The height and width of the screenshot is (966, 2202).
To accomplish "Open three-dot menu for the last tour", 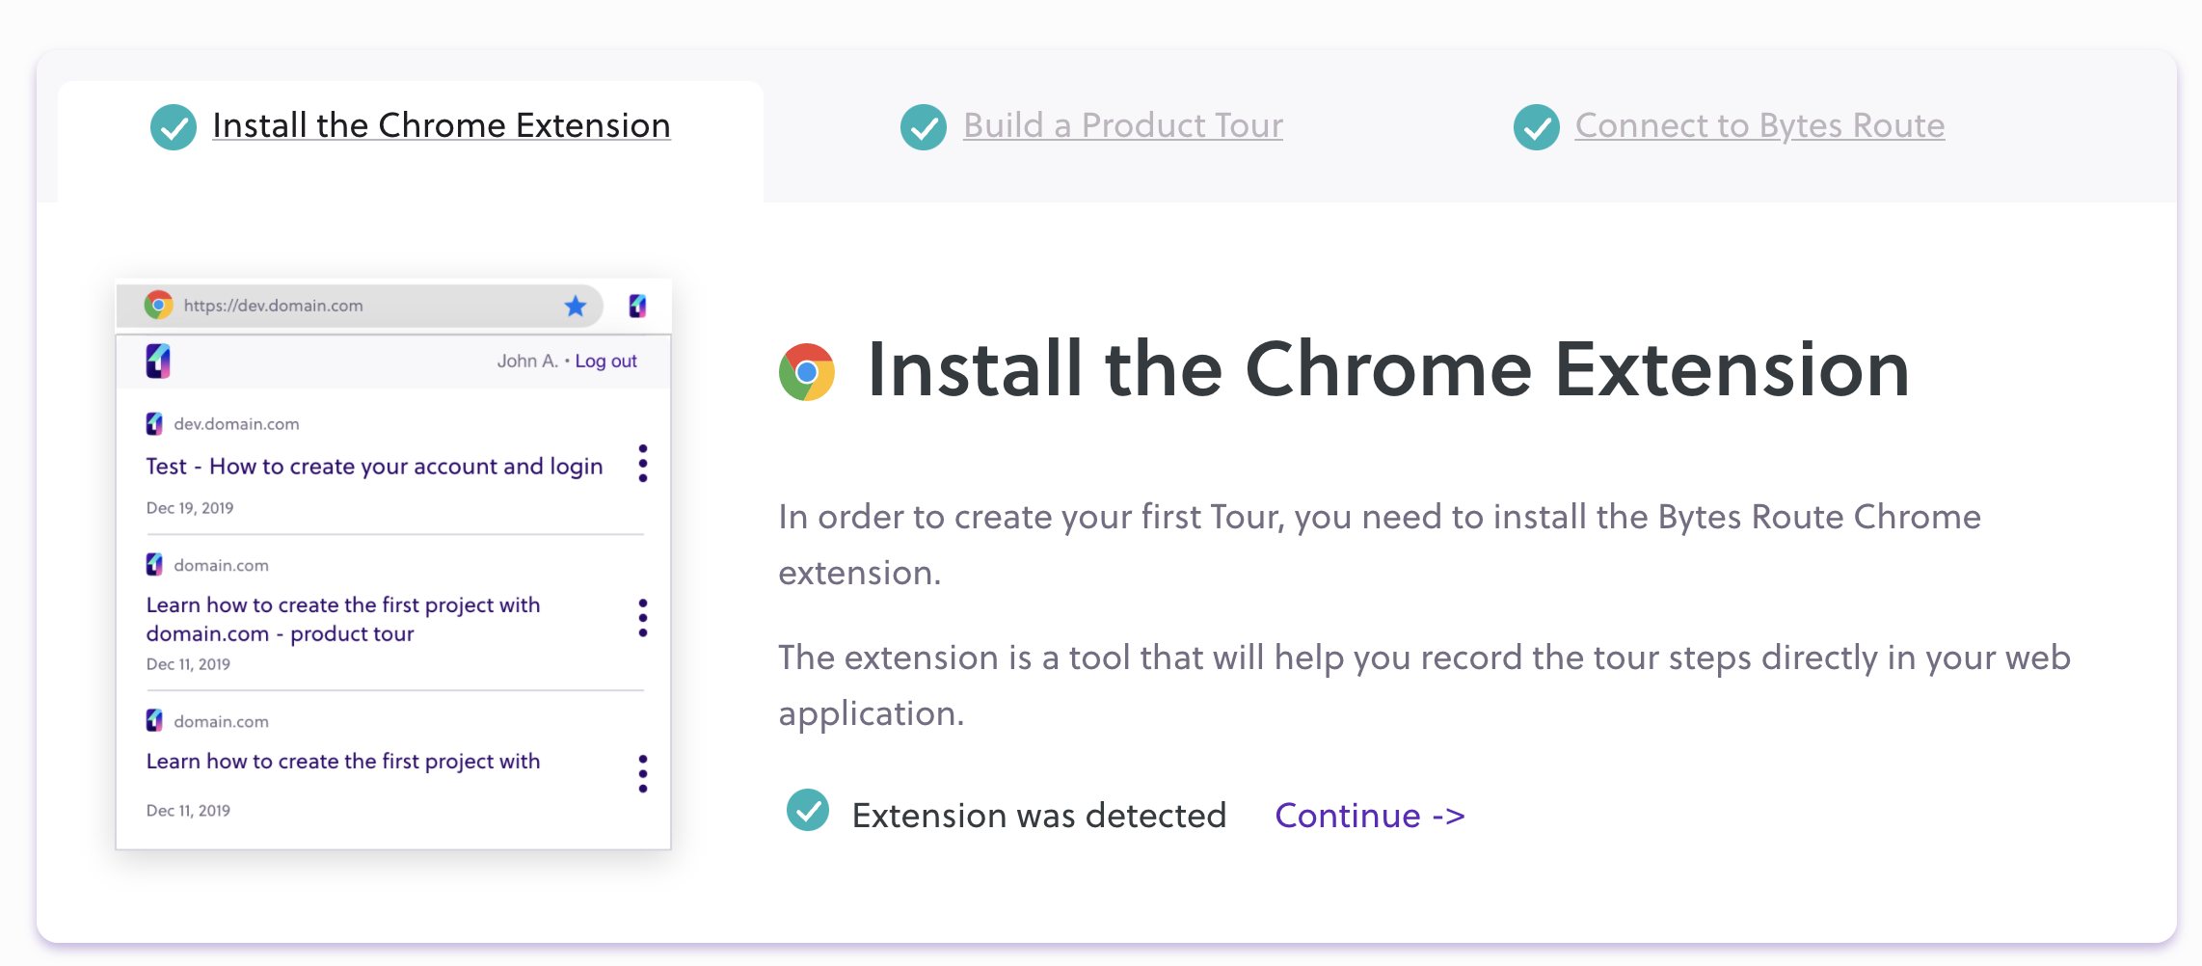I will 643,774.
